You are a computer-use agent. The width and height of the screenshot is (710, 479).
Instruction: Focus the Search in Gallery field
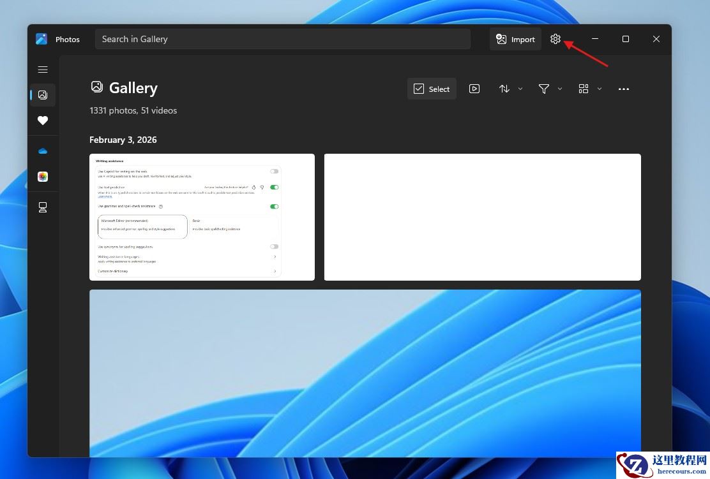[283, 39]
